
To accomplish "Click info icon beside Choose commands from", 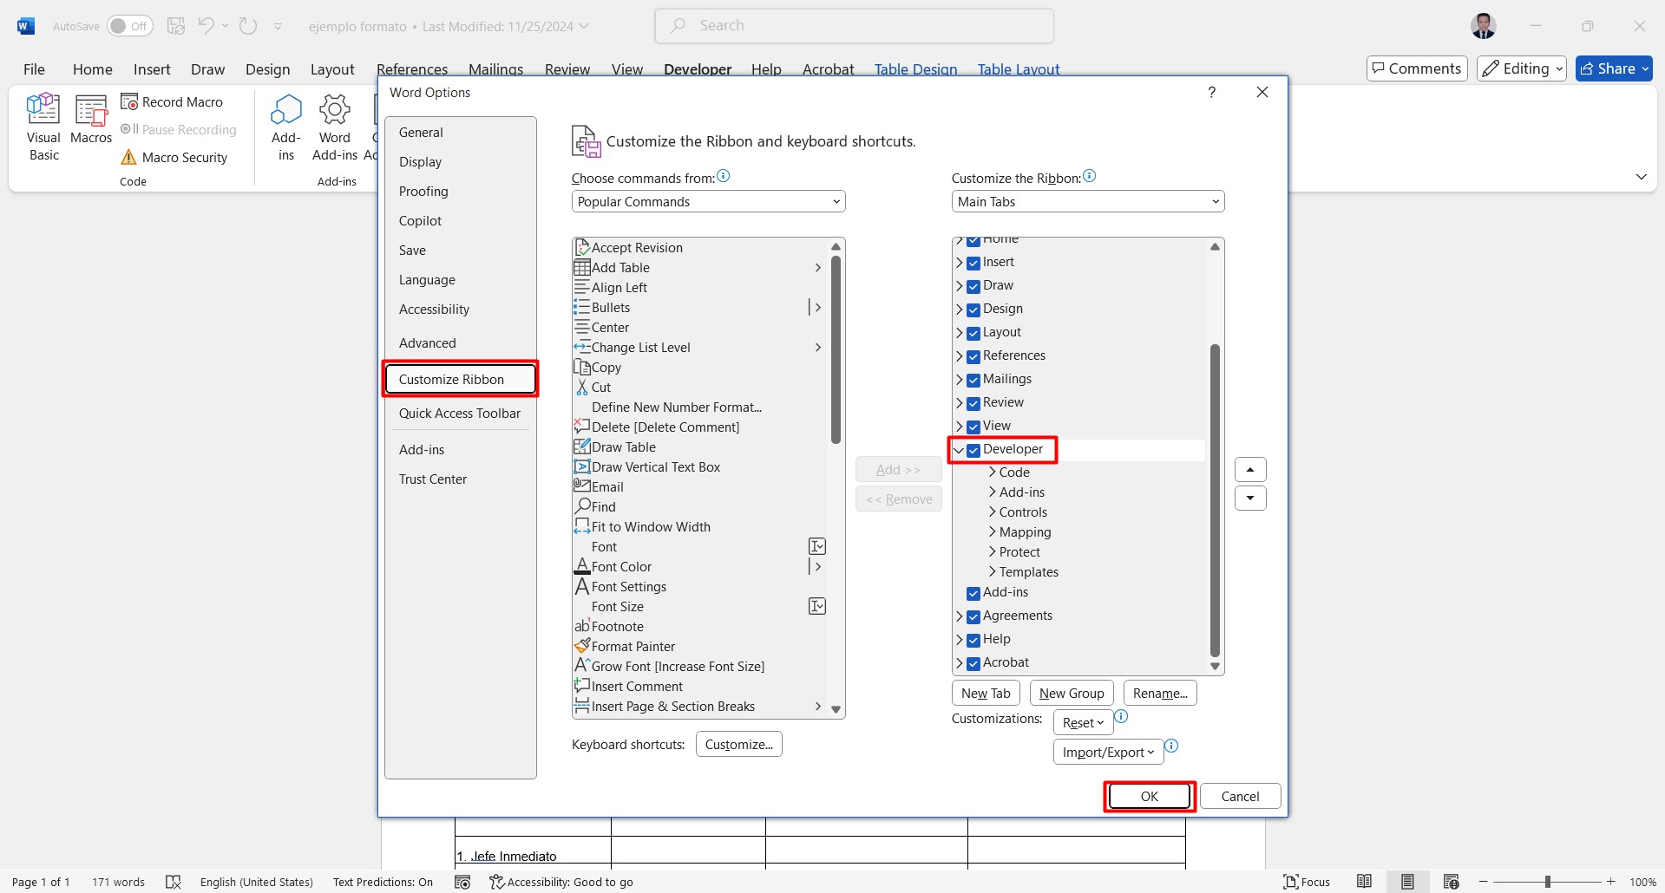I will click(x=724, y=176).
